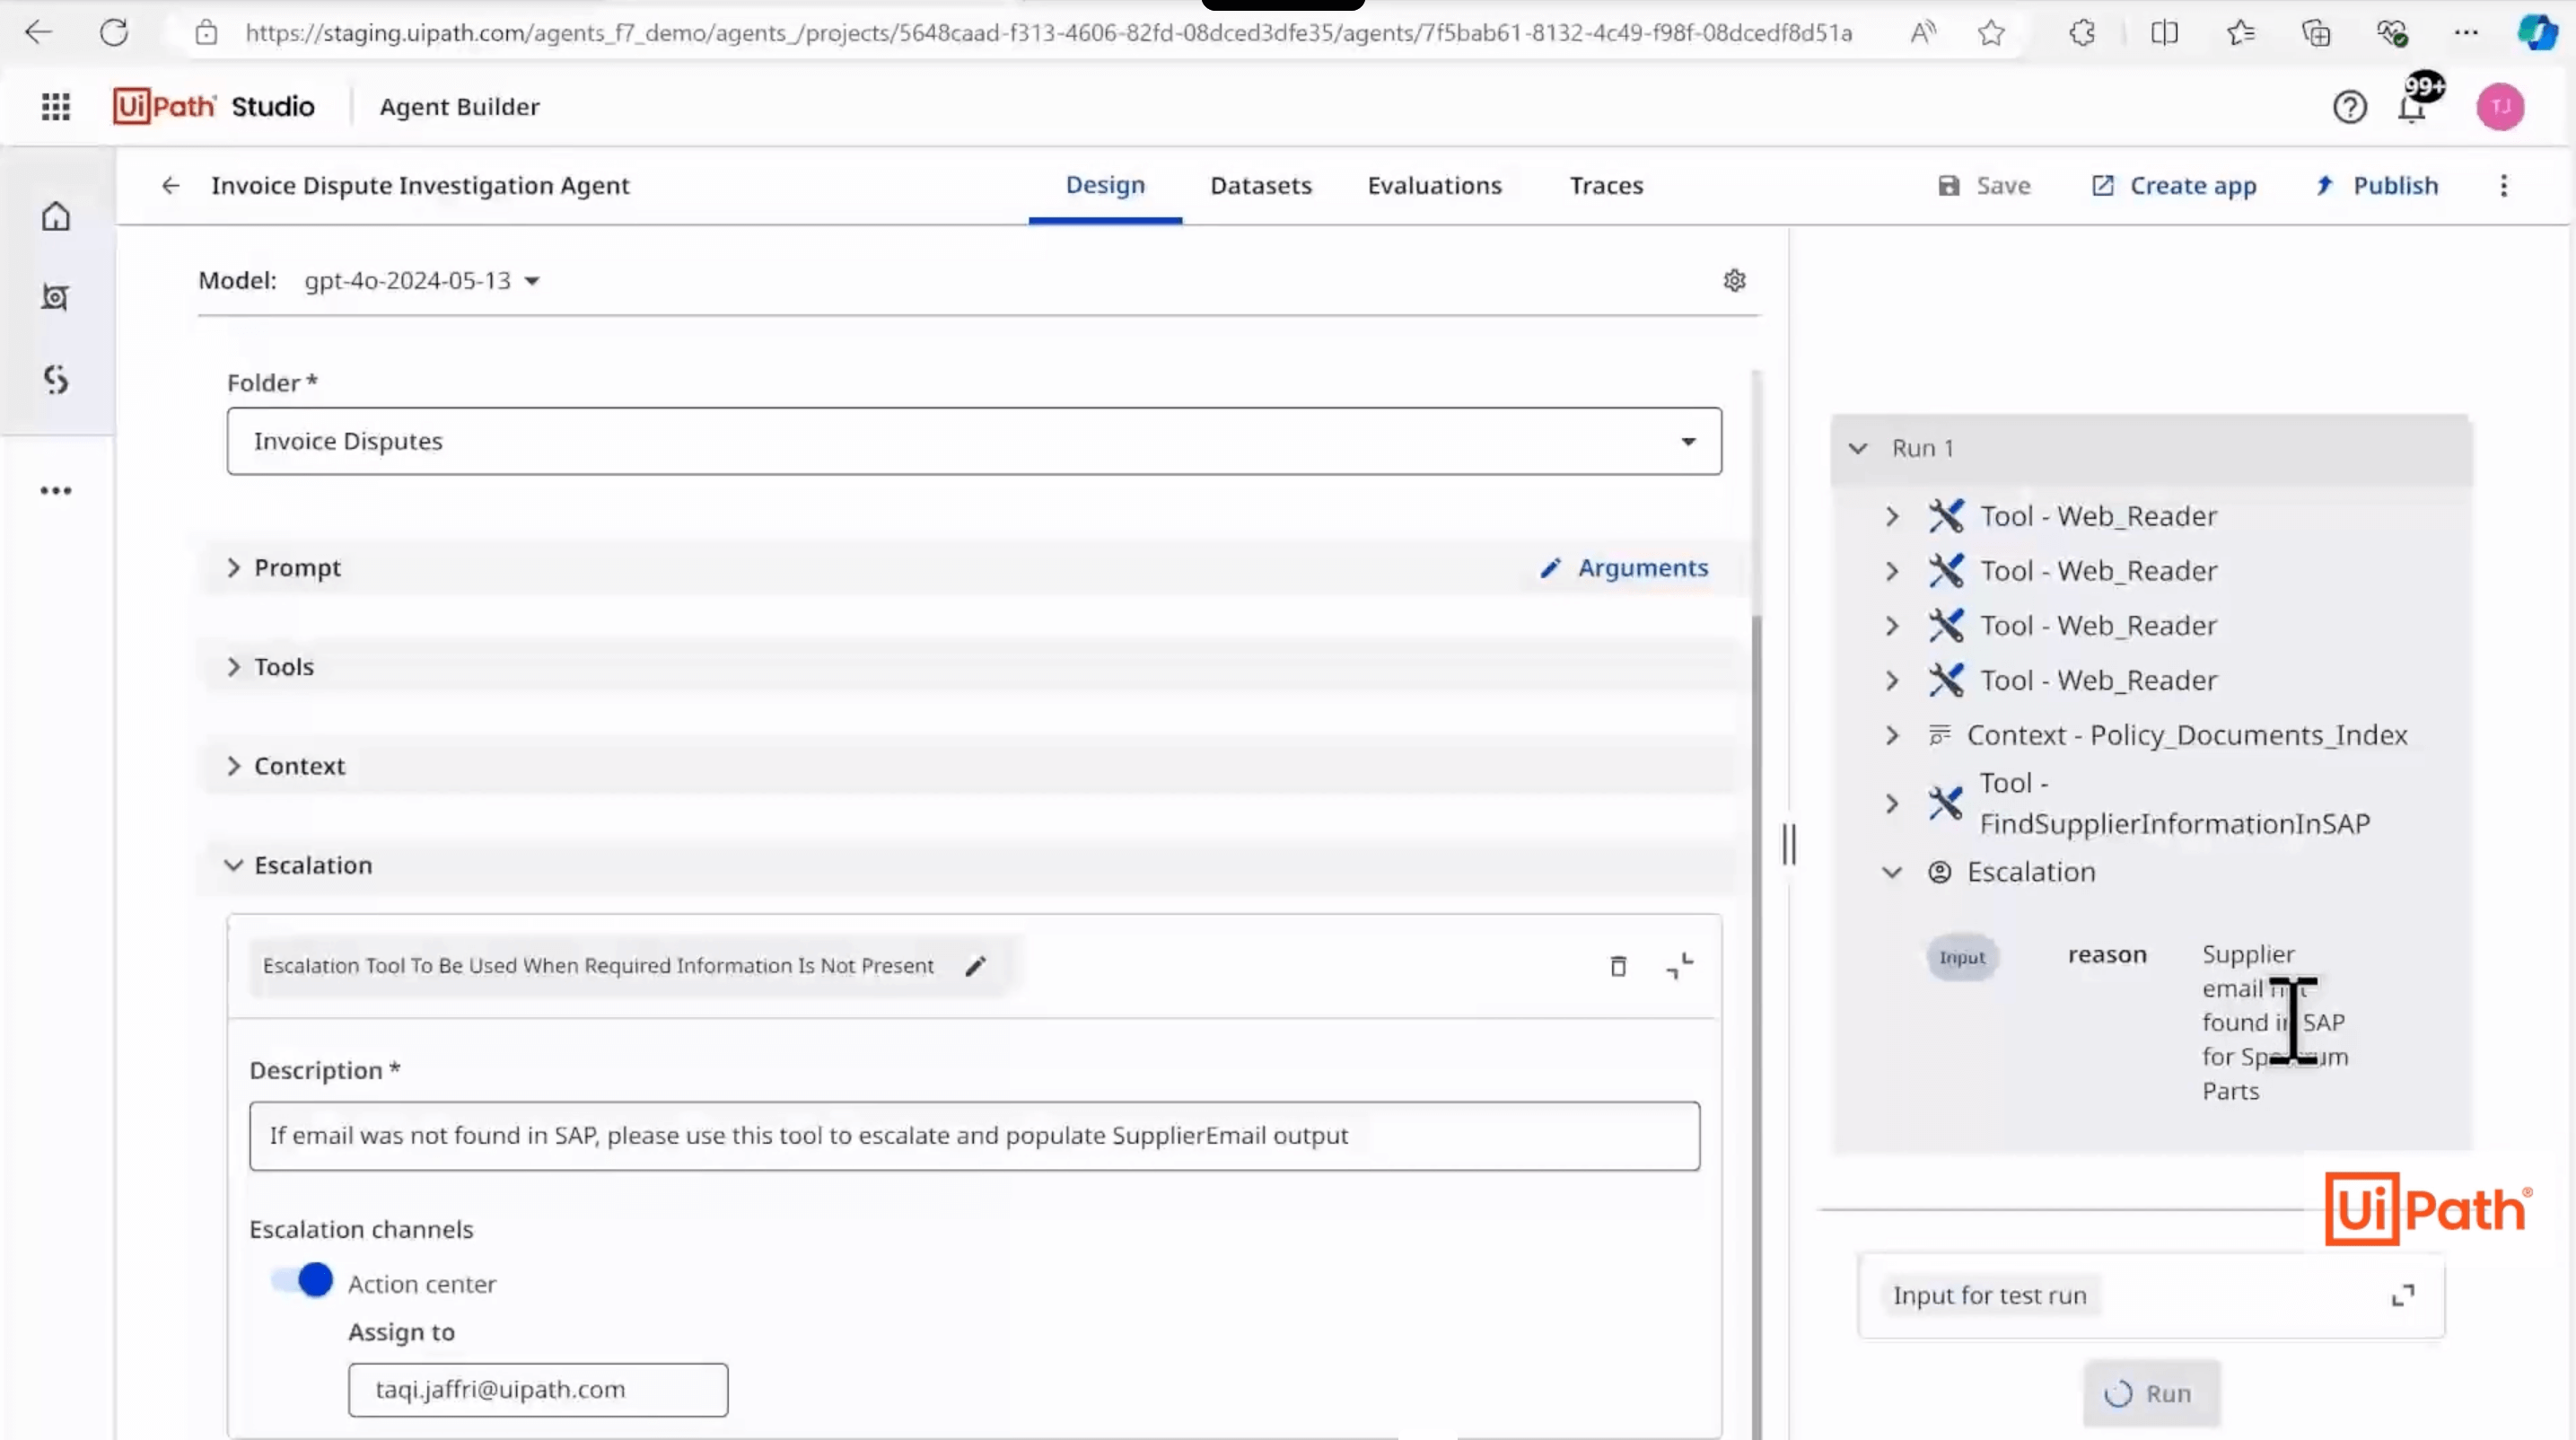Disable the Action center escalation channel
2576x1440 pixels.
(298, 1280)
